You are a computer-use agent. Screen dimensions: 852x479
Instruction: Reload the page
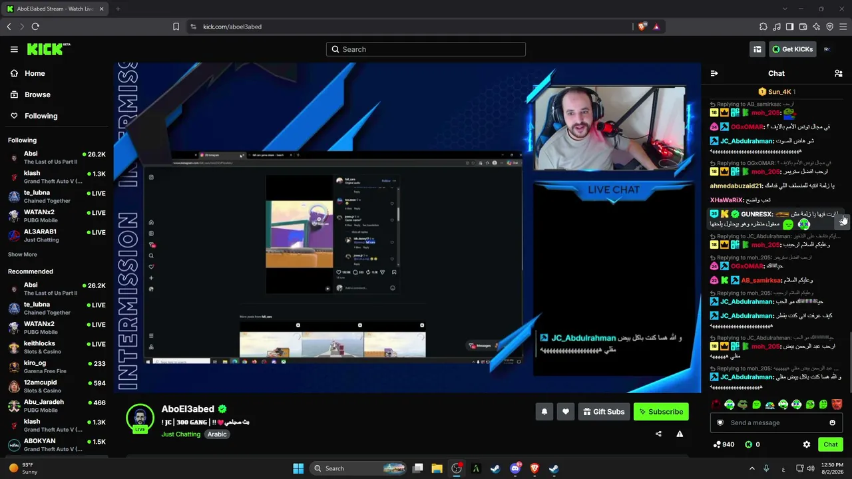click(x=35, y=27)
